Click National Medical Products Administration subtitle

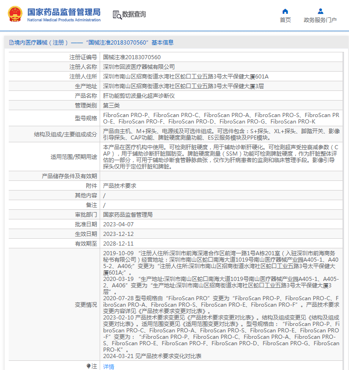[64, 20]
